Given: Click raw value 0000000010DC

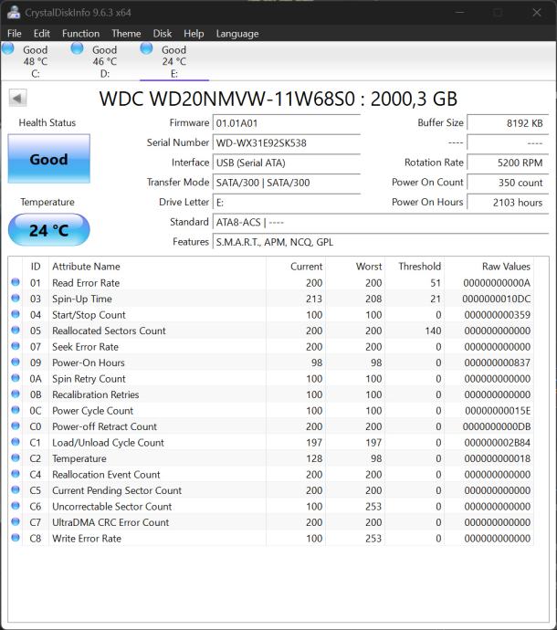Looking at the screenshot, I should [497, 299].
